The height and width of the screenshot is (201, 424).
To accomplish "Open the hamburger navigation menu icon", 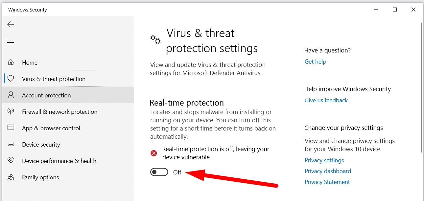I will tap(11, 42).
